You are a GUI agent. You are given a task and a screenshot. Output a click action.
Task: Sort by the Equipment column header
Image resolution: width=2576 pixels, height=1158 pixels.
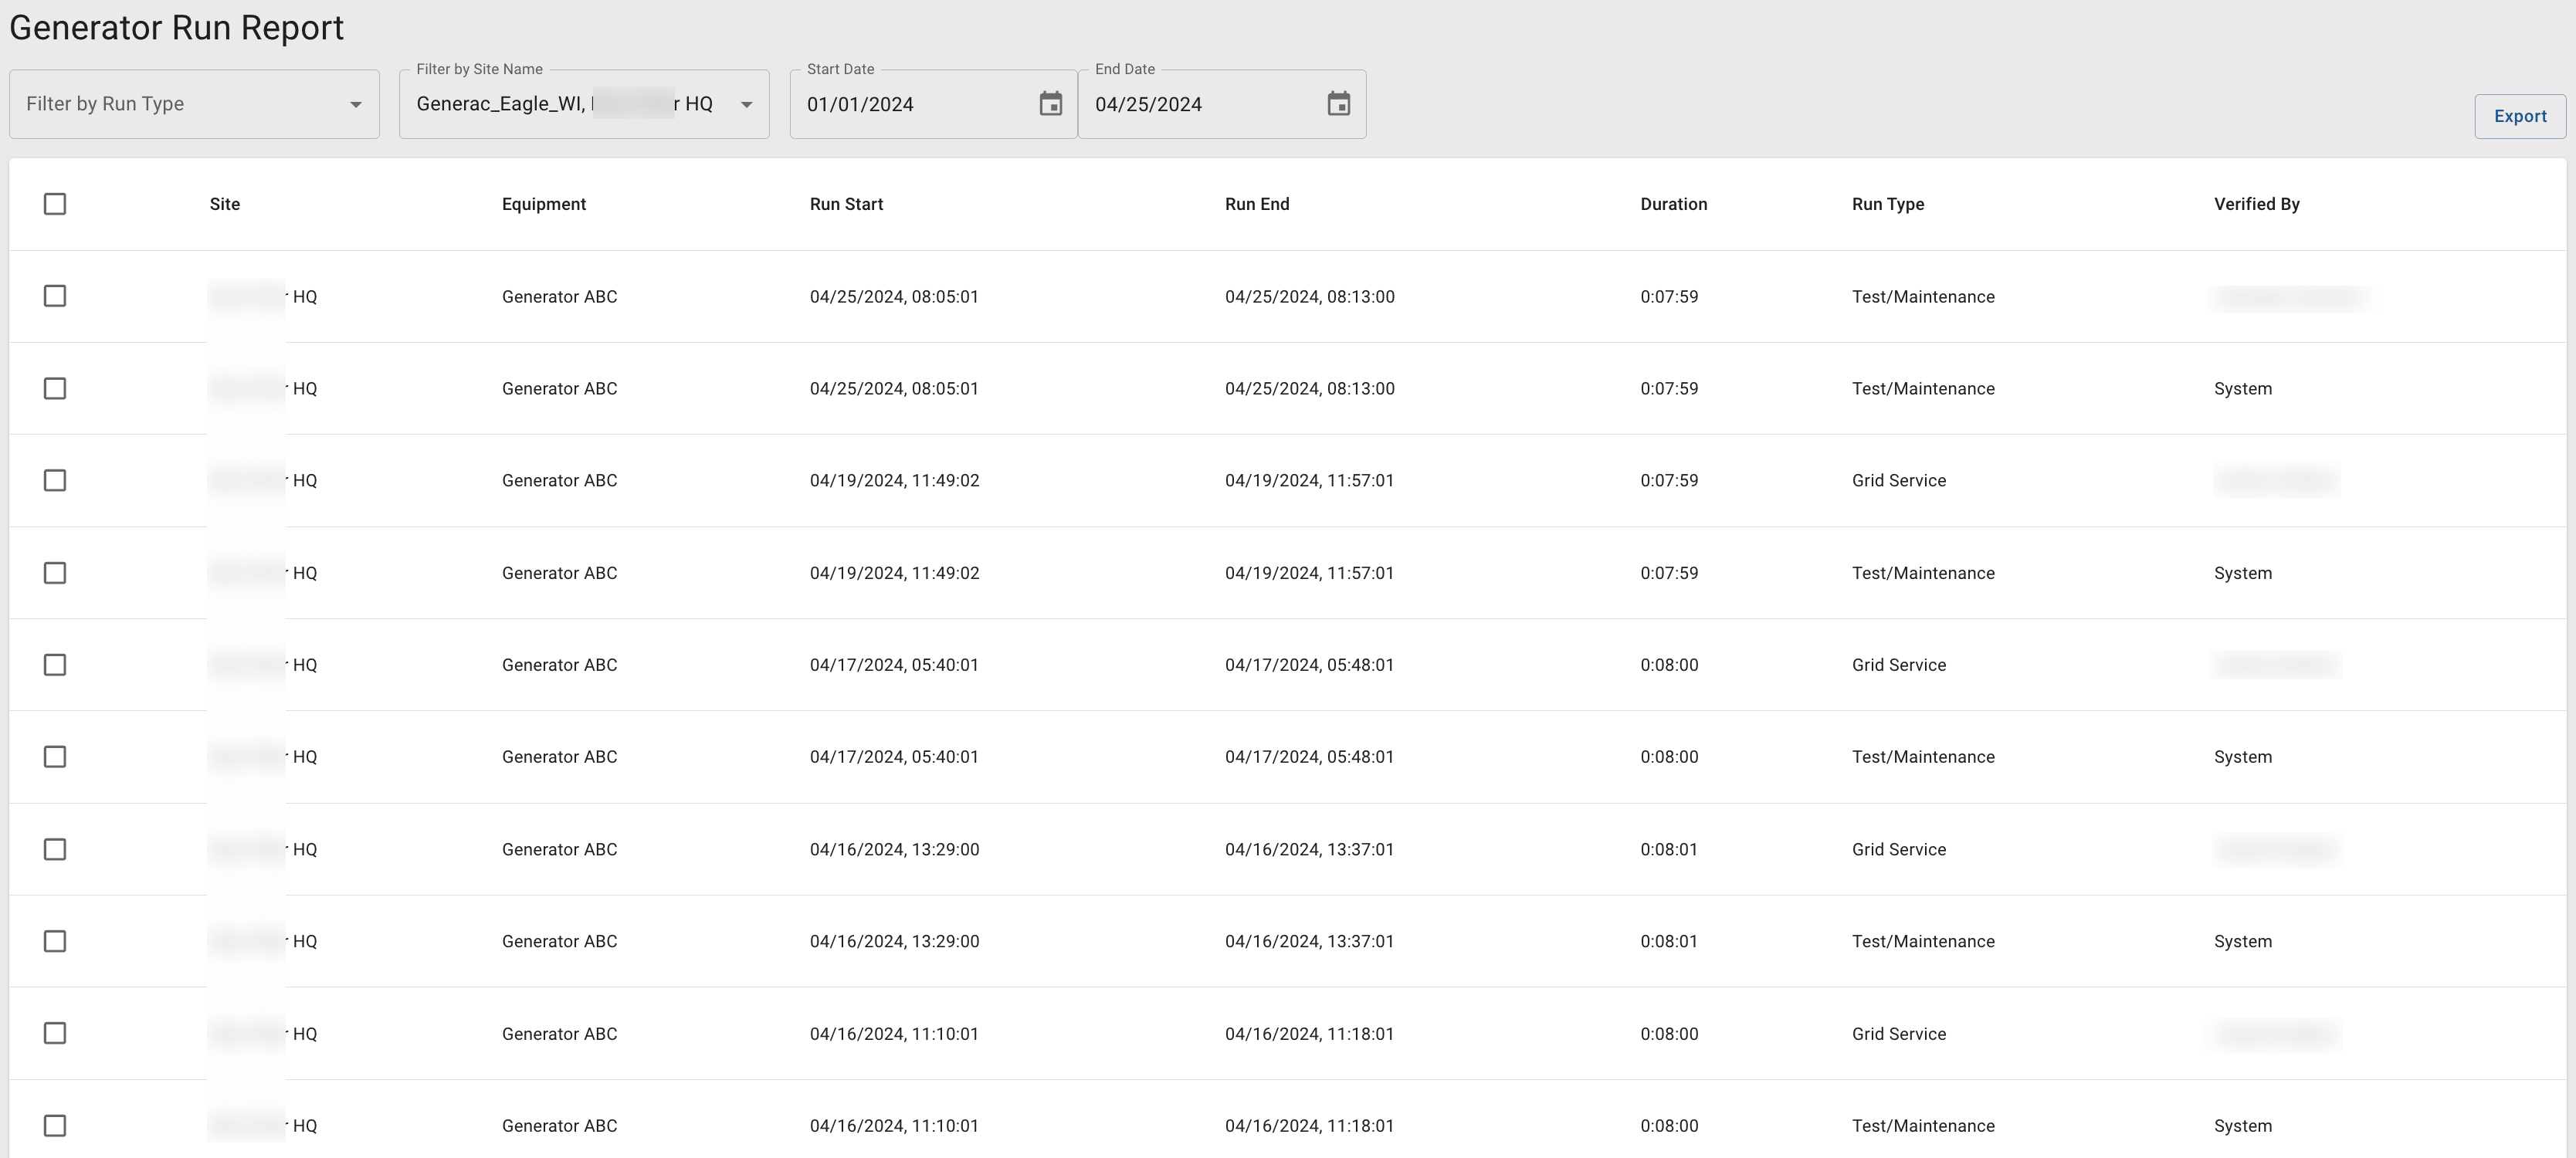544,204
